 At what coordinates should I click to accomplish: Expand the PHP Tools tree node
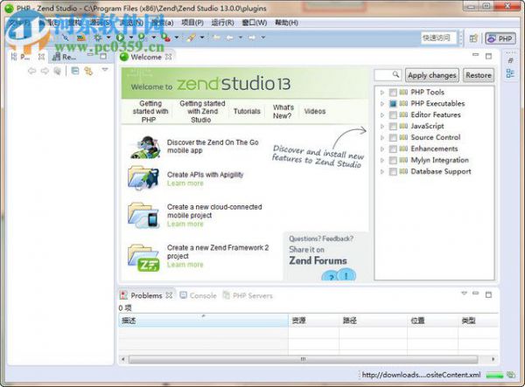click(382, 93)
